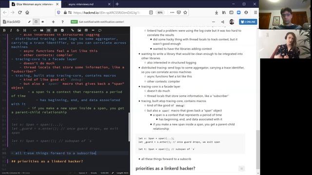Click the woman's webcam video thumbnail
This screenshot has height=175, width=312.
tap(285, 44)
